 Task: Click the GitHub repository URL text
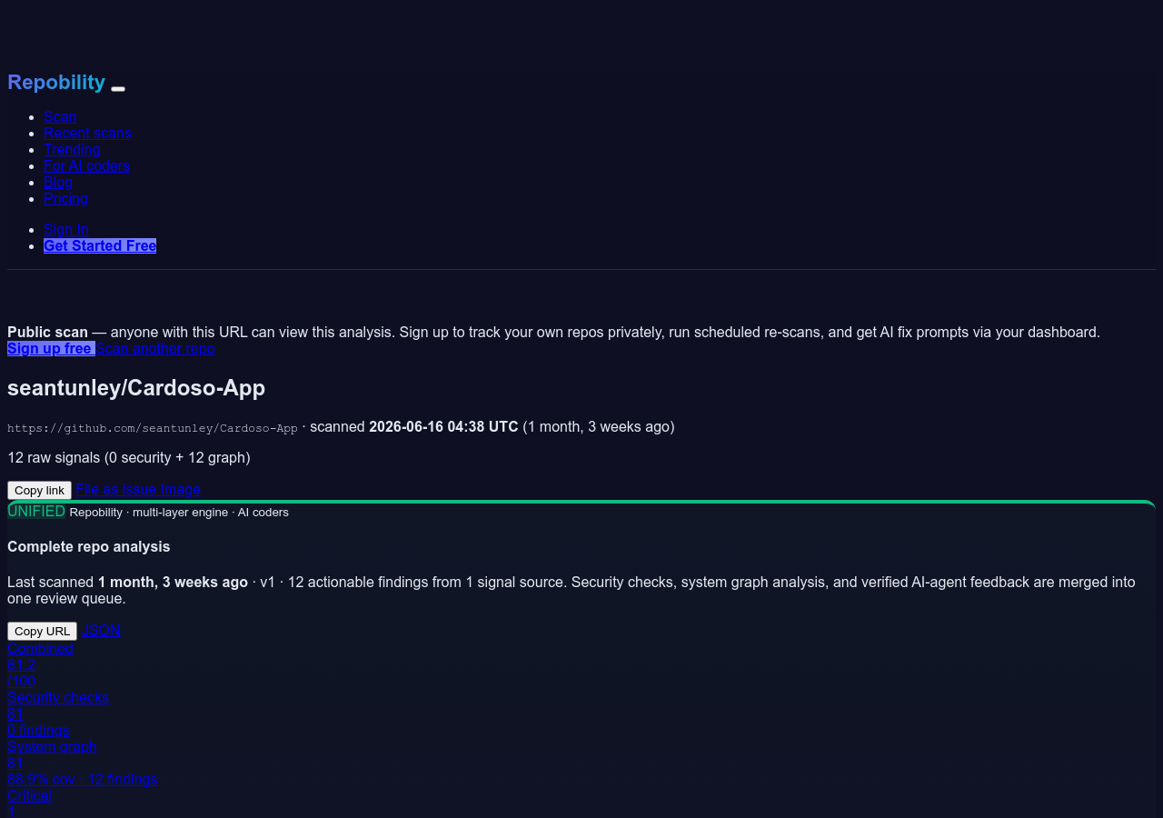153,427
